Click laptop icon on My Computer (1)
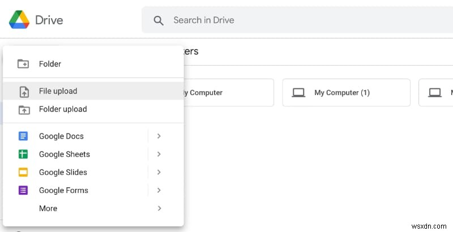Screen dimensions: 453x232 click(298, 93)
